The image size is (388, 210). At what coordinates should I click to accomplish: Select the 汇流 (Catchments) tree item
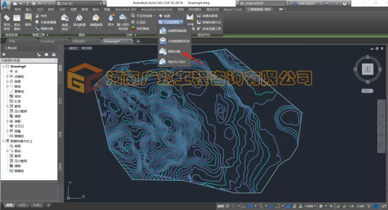click(18, 101)
